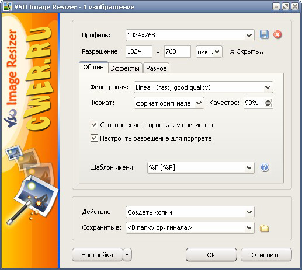302x270 pixels.
Task: Open the 'Сохранить в' dropdown
Action: click(x=190, y=227)
